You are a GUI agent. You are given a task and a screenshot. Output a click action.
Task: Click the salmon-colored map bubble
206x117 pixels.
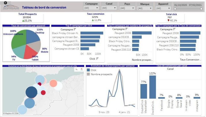pos(53,83)
